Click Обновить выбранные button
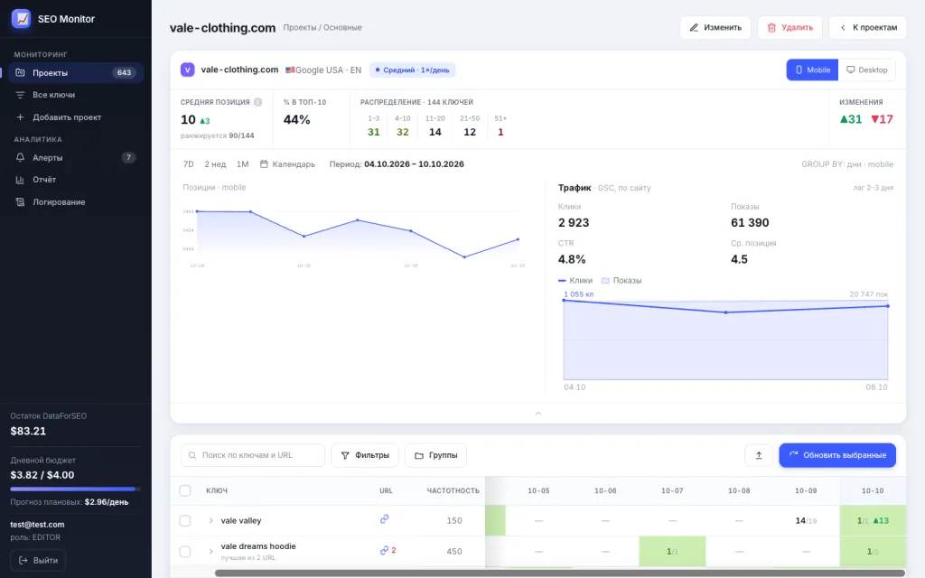This screenshot has width=925, height=578. (837, 455)
